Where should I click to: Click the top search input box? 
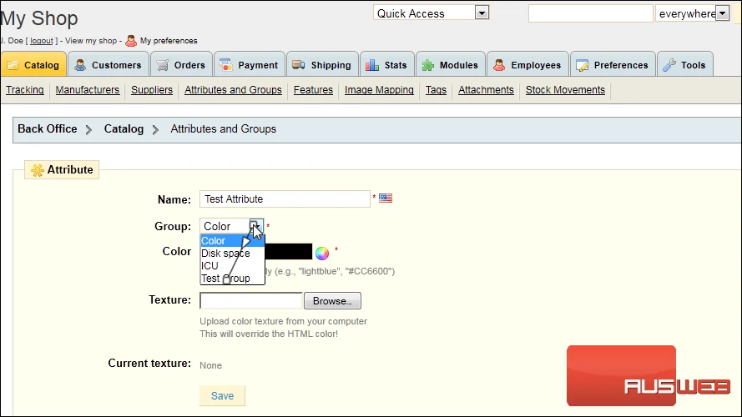point(591,13)
